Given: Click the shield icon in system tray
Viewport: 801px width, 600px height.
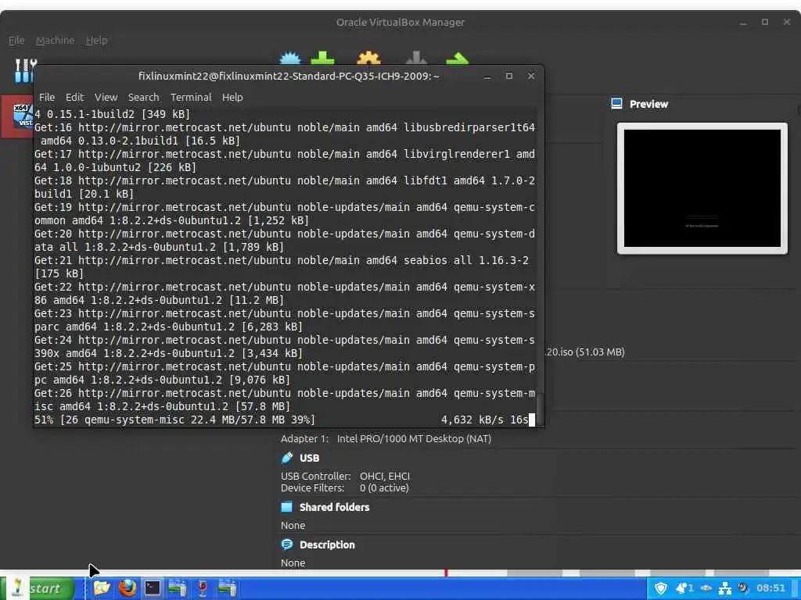Looking at the screenshot, I should pos(660,588).
